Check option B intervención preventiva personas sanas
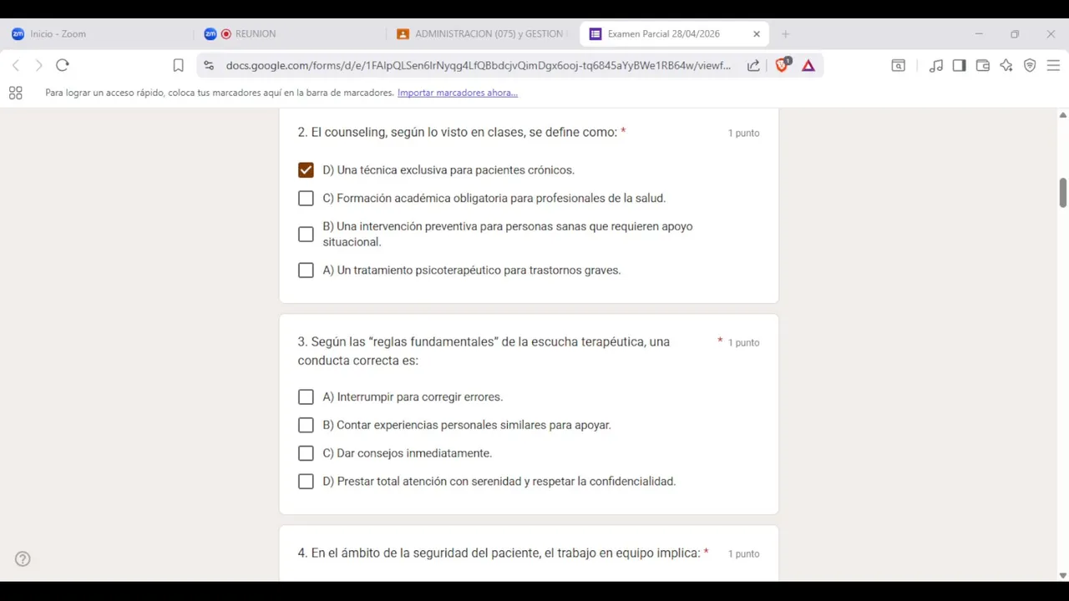This screenshot has height=601, width=1069. (306, 235)
